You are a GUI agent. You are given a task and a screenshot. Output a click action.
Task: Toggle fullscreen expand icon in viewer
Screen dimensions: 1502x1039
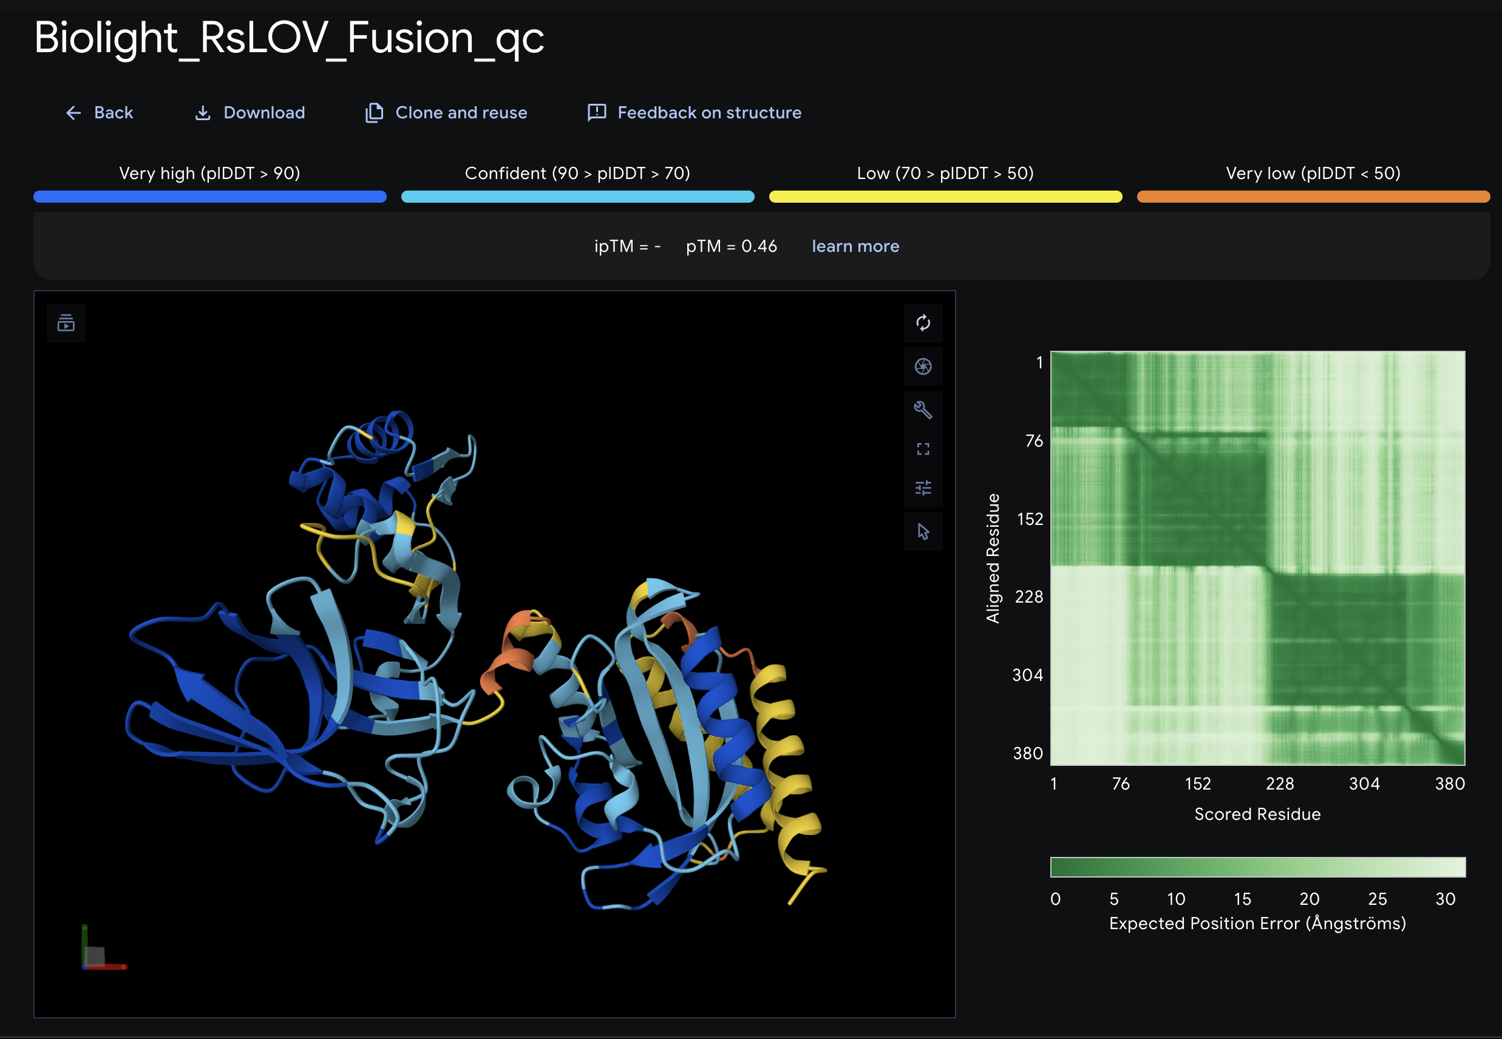coord(923,448)
